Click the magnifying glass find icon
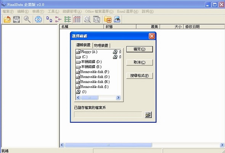This screenshot has width=225, height=153. pos(27,19)
